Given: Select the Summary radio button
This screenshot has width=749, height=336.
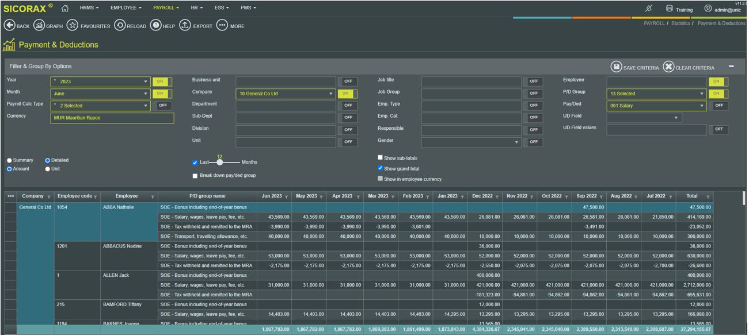Looking at the screenshot, I should click(x=9, y=161).
